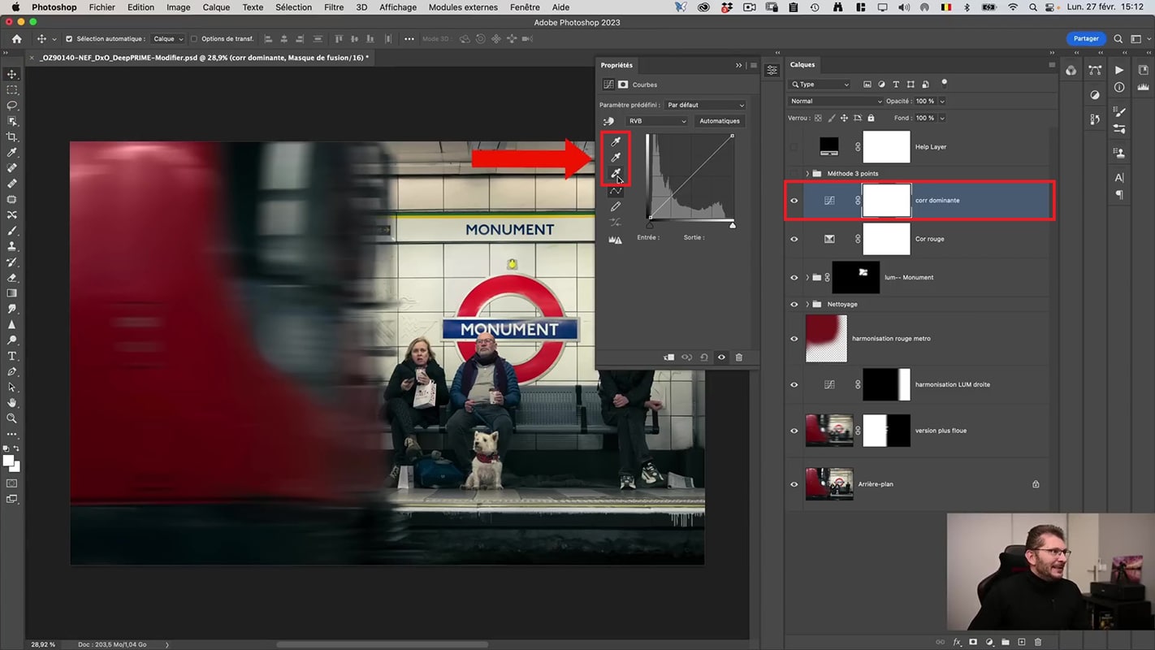Open the Type layer filter dropdown
The width and height of the screenshot is (1155, 650).
tap(820, 84)
